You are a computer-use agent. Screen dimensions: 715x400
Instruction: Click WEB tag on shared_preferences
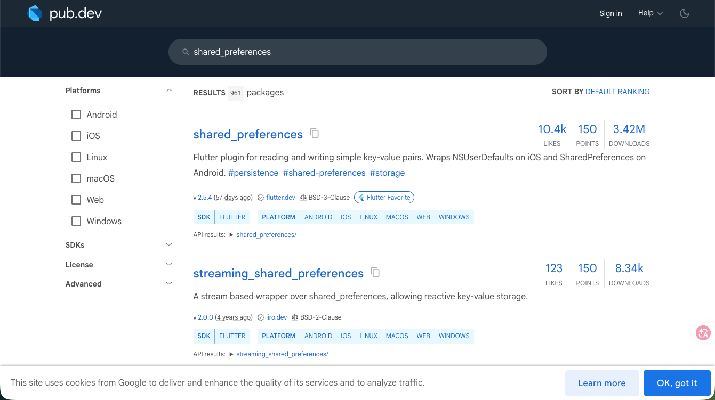[x=423, y=217]
